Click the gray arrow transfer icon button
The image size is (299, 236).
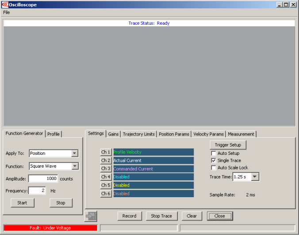91,216
